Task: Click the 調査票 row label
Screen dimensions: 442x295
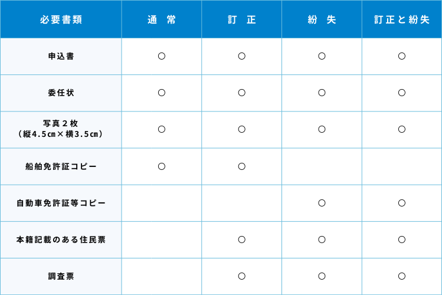Action: pyautogui.click(x=61, y=276)
